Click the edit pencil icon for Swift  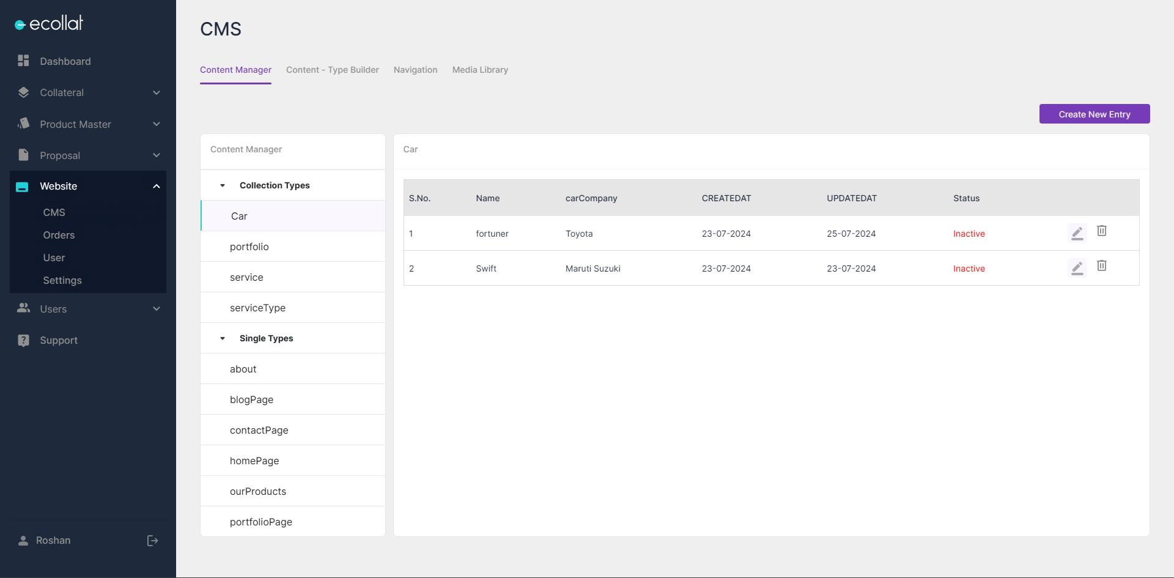(1077, 268)
